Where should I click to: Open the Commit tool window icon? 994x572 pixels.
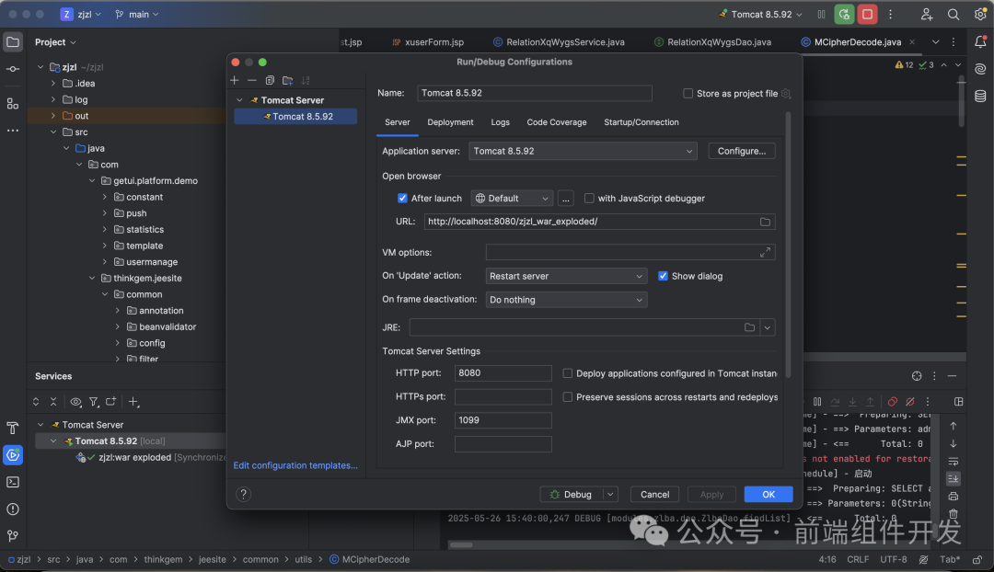(13, 69)
